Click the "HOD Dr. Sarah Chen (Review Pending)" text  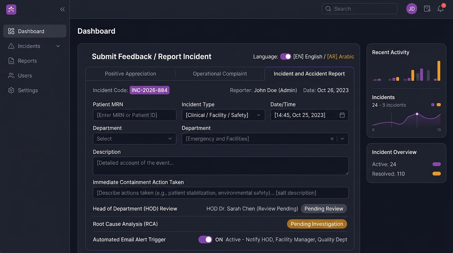pos(252,209)
